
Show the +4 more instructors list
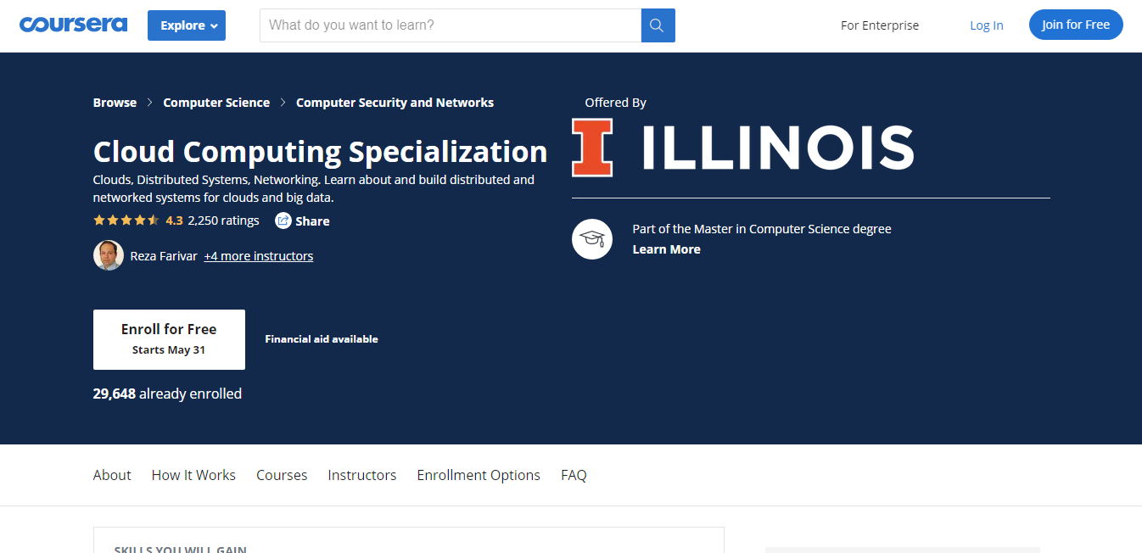tap(258, 256)
